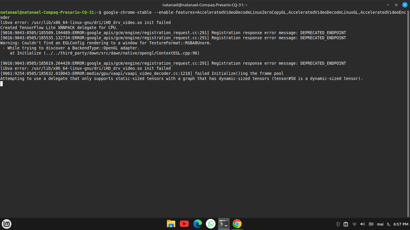Open the Bluetooth tray icon
This screenshot has height=230, width=410.
[x=338, y=224]
